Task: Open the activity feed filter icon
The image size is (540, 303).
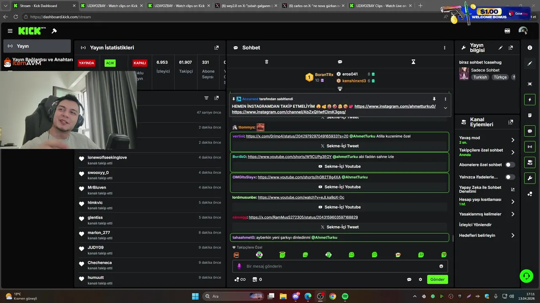Action: [206, 98]
